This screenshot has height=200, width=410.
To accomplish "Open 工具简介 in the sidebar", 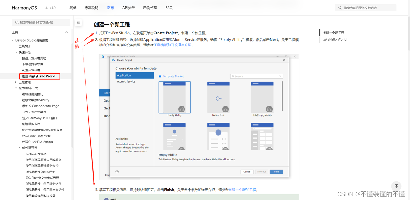I will [25, 46].
